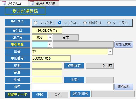Screen dimensions: 136x99
Task: Click the 金額 label button
Action: [x=74, y=80]
